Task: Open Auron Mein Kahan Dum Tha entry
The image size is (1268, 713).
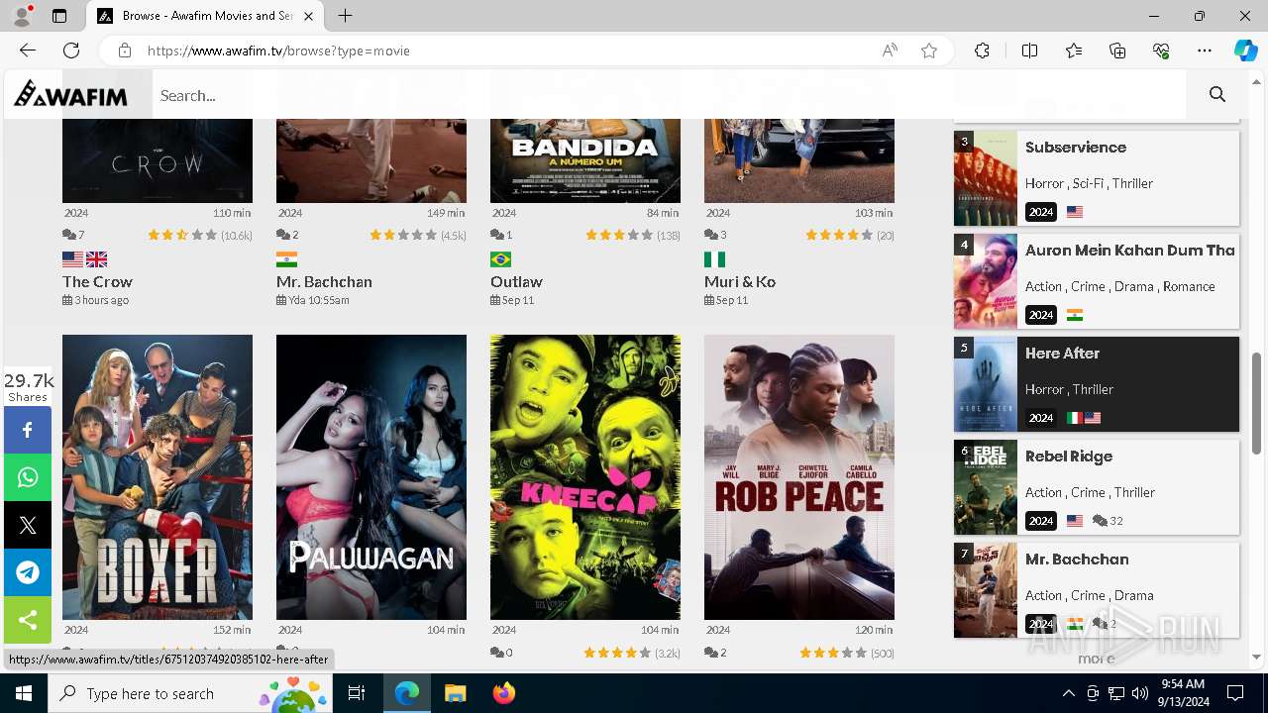Action: (1130, 251)
